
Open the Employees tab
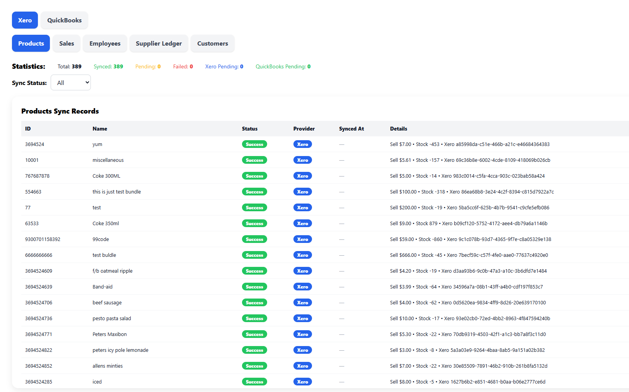tap(105, 43)
